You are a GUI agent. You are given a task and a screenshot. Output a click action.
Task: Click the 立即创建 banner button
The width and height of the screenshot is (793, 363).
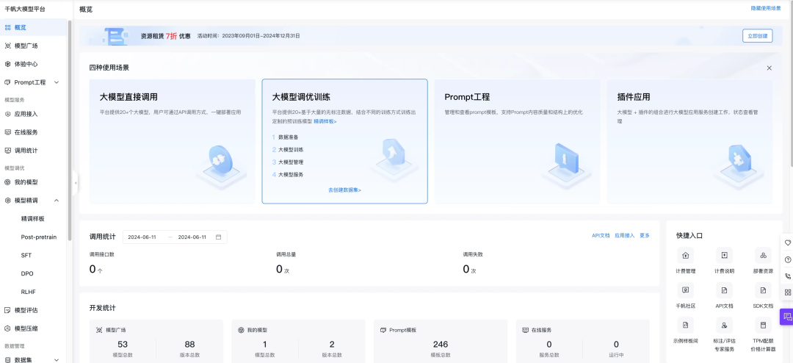757,35
